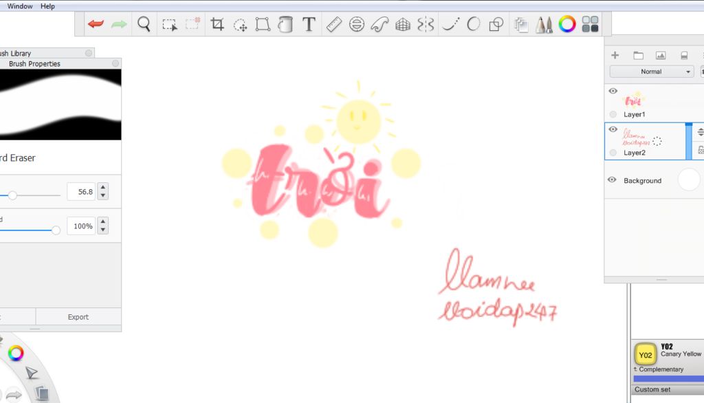Hide Layer2 with its eye icon
The width and height of the screenshot is (704, 403).
tap(613, 129)
